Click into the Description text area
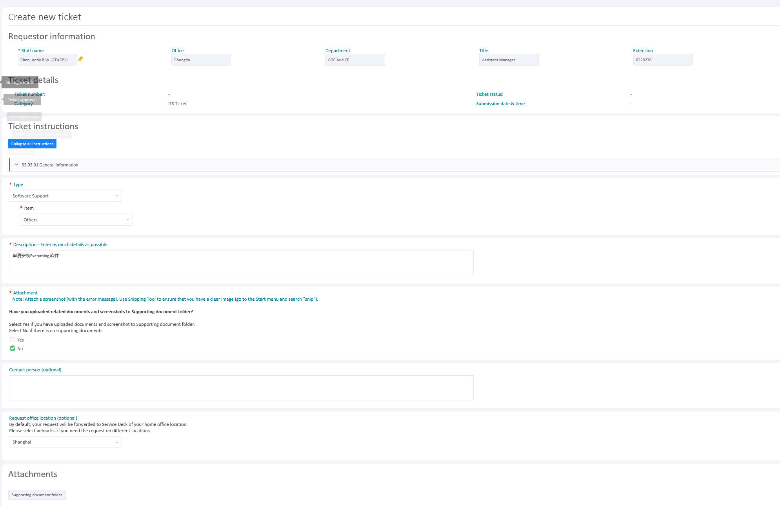780x506 pixels. point(241,263)
